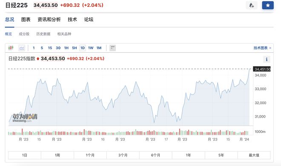Set interval to 15 minutes
281x166 pixels.
(x=50, y=48)
